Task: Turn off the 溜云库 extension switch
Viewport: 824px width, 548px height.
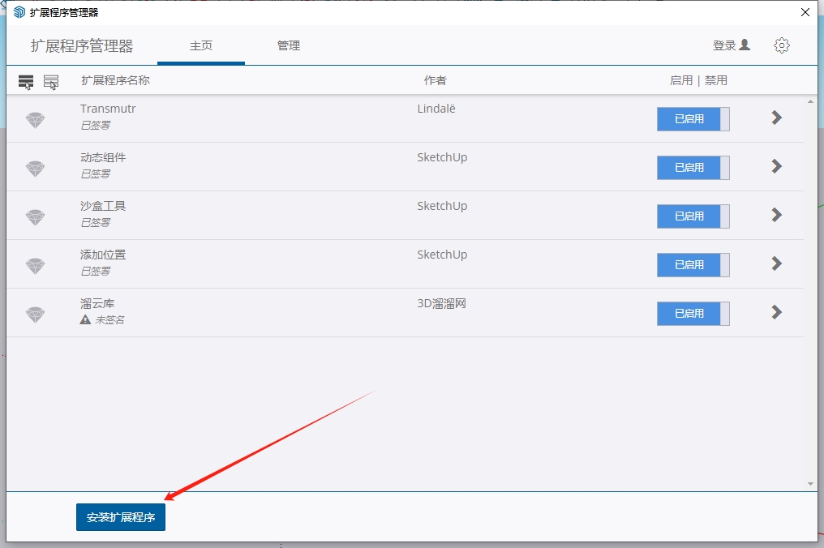Action: point(693,314)
